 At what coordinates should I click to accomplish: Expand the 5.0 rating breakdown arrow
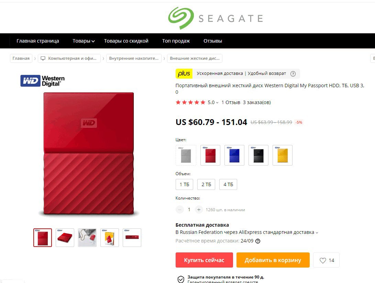tap(217, 103)
